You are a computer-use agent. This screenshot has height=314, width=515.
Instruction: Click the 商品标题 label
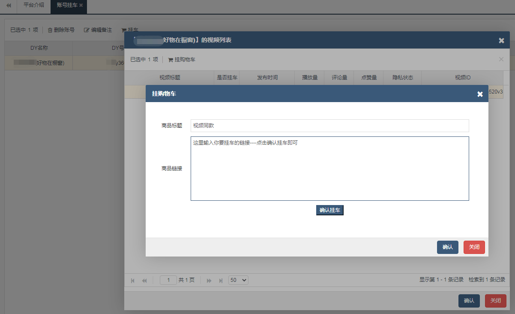click(172, 126)
